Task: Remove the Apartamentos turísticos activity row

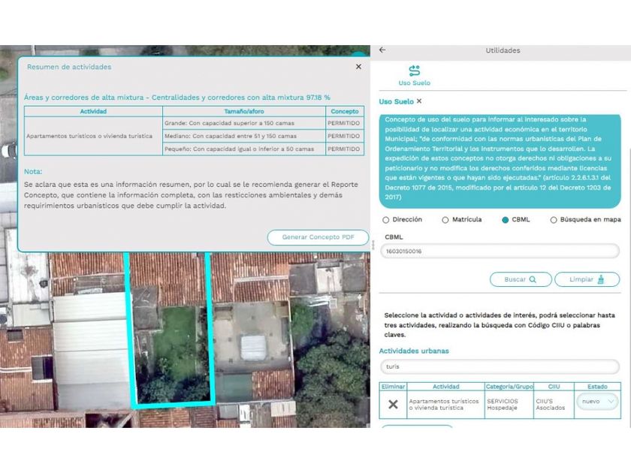Action: coord(393,404)
